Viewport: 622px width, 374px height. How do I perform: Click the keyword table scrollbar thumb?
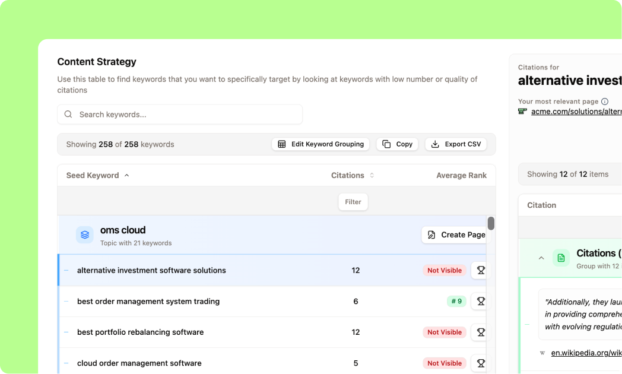click(491, 223)
